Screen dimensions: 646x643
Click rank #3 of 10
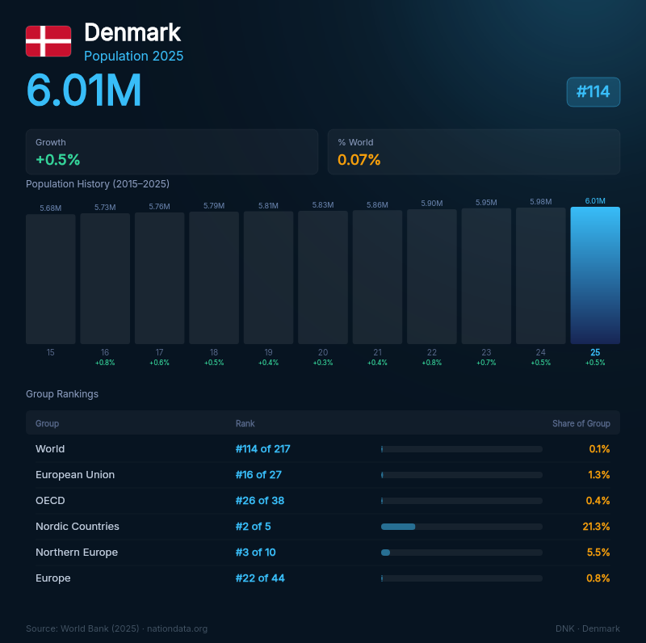tap(255, 553)
